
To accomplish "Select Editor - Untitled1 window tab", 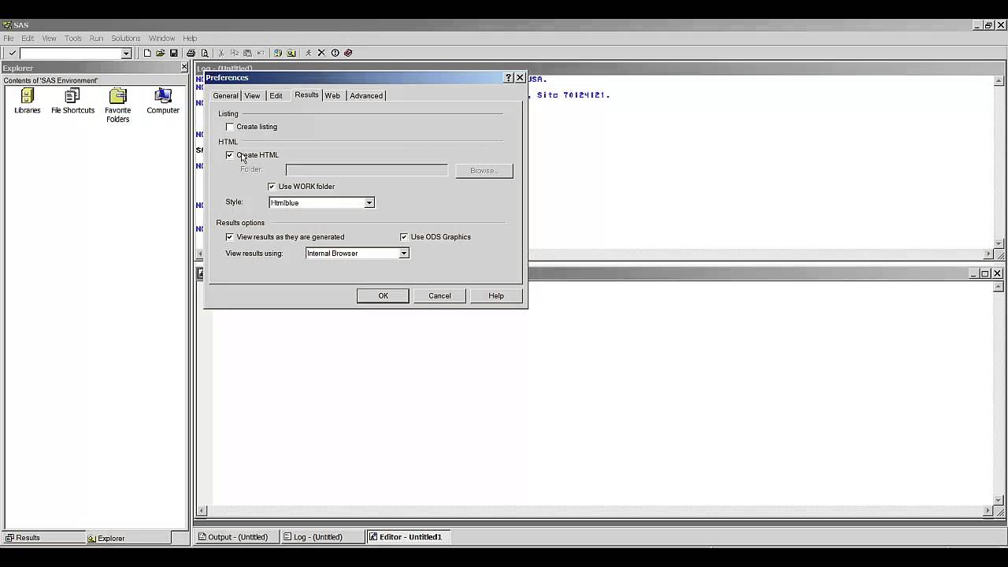I will pos(407,537).
